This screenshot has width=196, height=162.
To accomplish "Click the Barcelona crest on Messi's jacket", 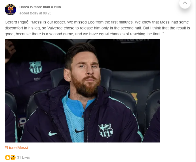I will (106, 130).
